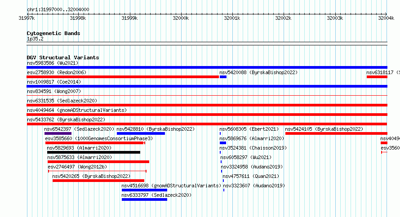Click nsv4049464 (gnomADStructuralVariants) variant bar
400x217 pixels.
tap(207, 115)
